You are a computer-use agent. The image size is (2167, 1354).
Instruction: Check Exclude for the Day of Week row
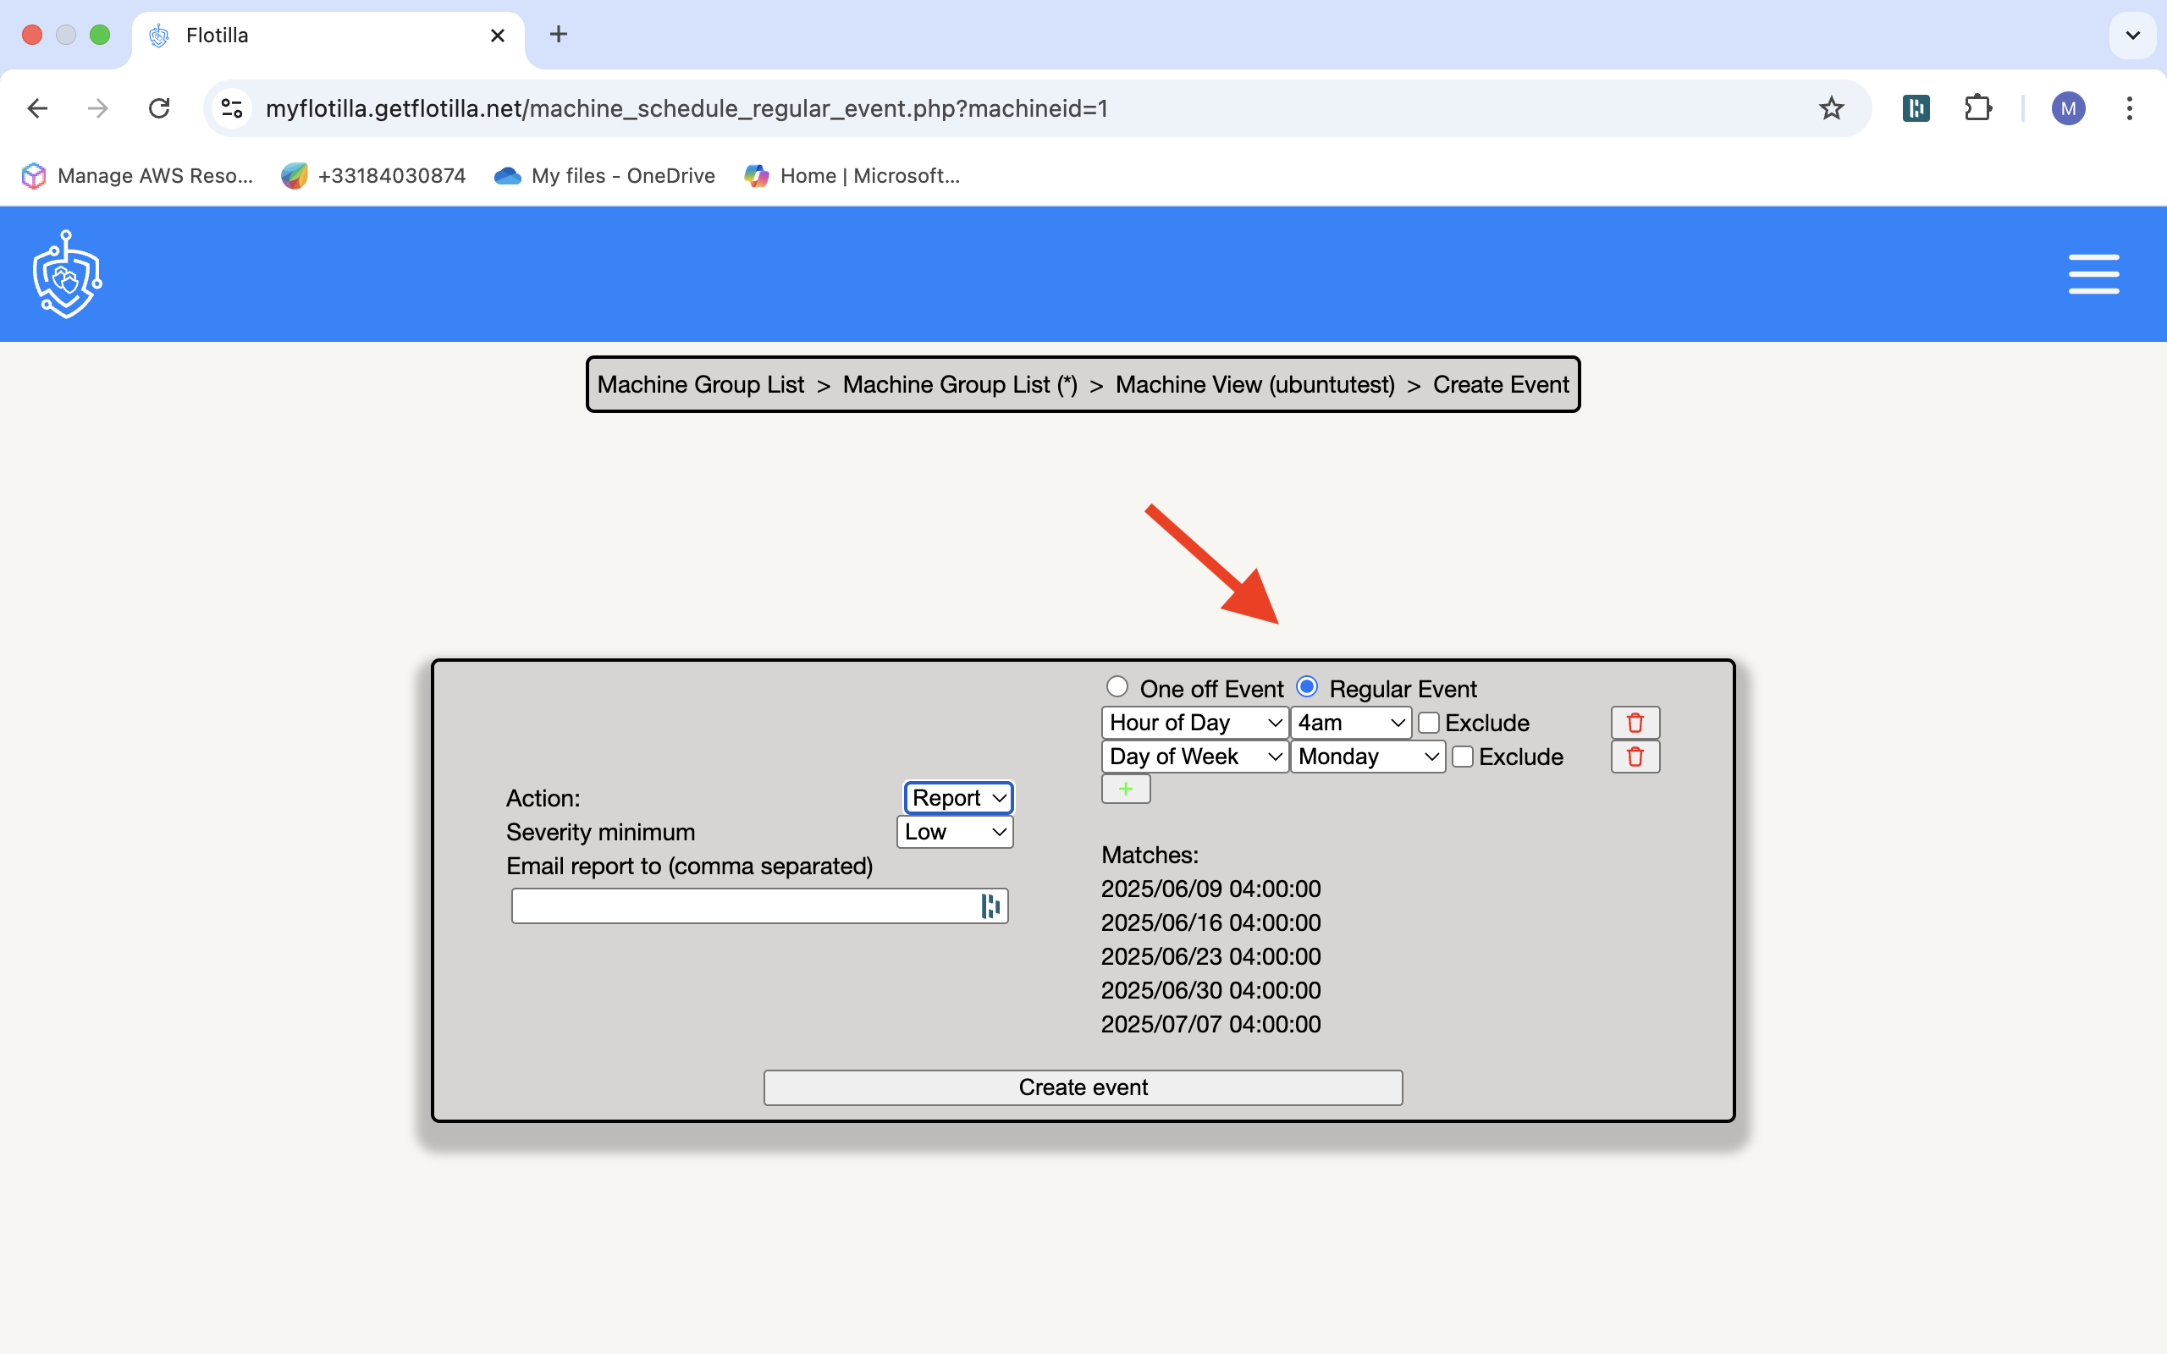(1462, 757)
